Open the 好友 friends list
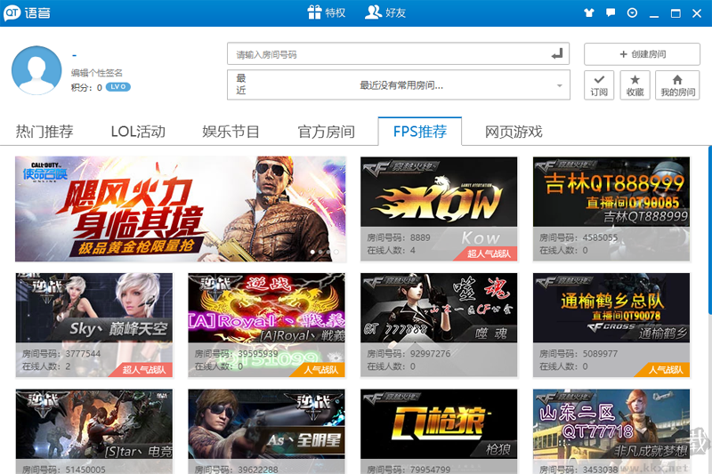This screenshot has height=474, width=712. tap(385, 12)
